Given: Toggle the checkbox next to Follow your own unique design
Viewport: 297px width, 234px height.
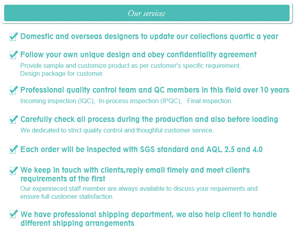Looking at the screenshot, I should coord(13,55).
